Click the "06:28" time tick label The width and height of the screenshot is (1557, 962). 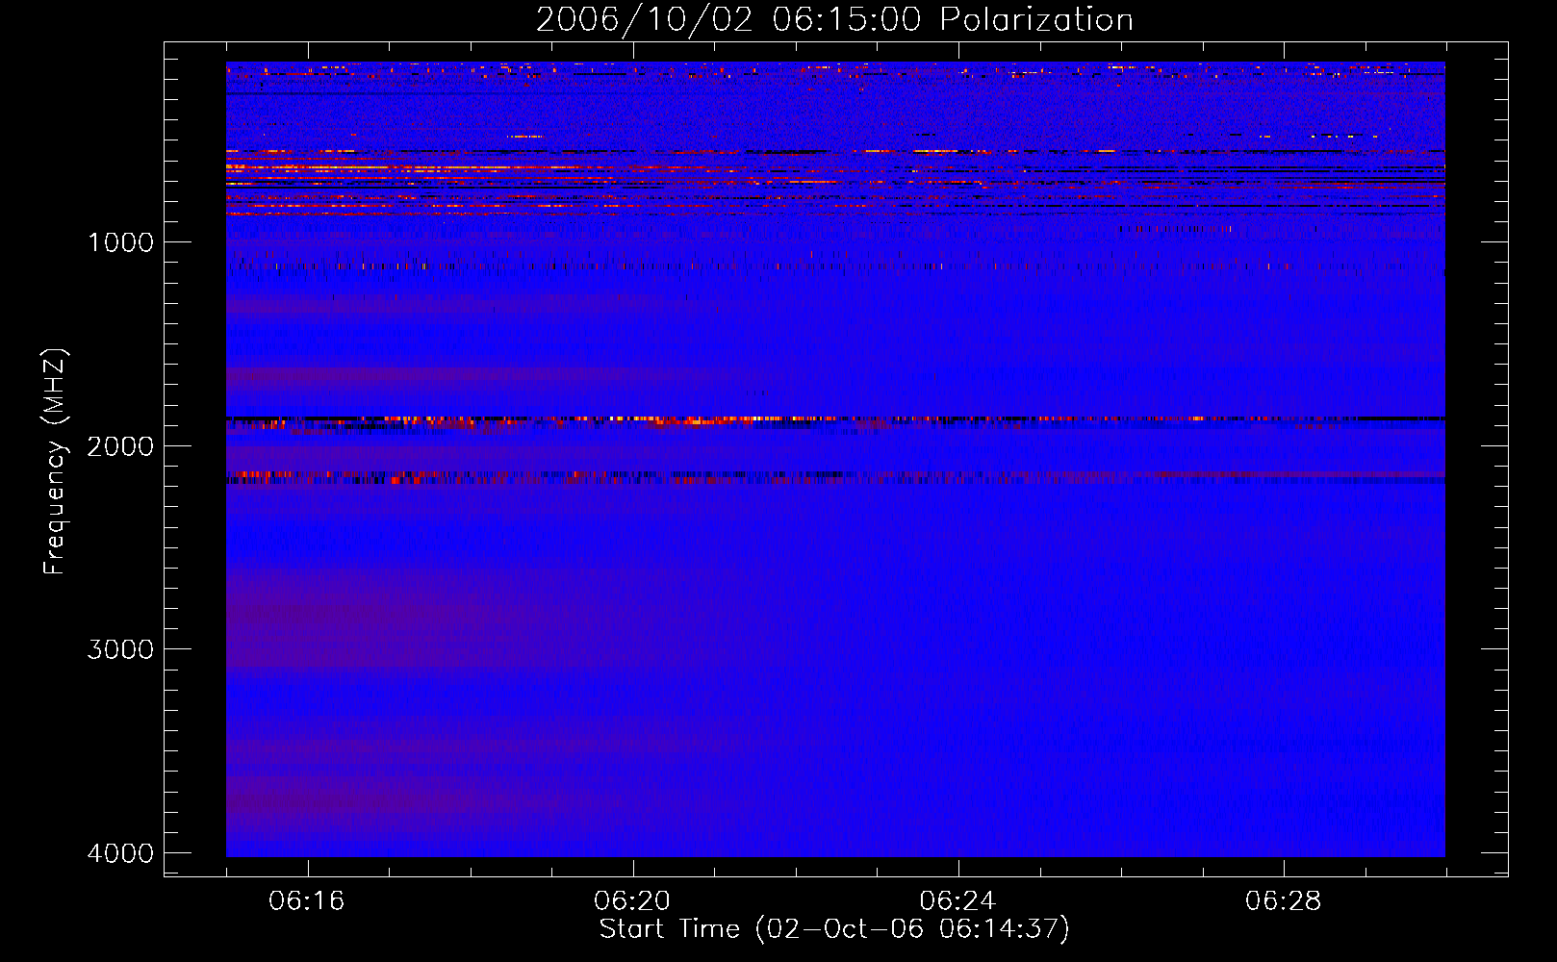pos(1283,901)
